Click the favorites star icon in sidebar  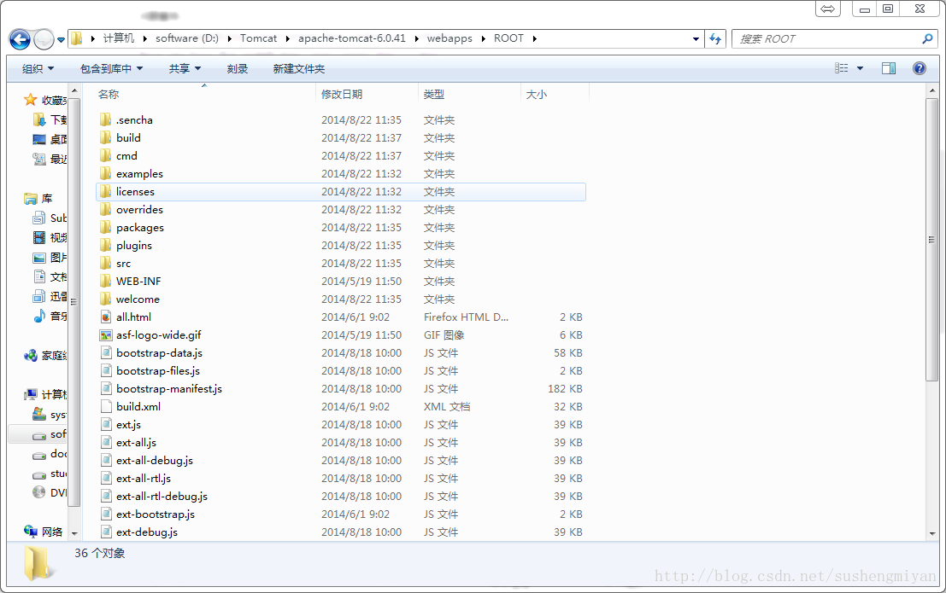click(x=30, y=100)
